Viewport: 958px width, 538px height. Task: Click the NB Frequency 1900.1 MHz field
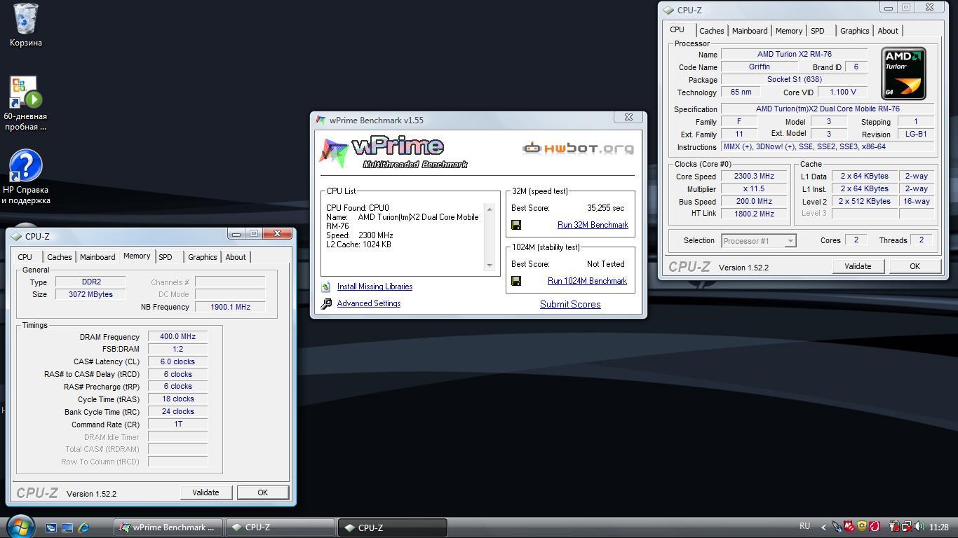click(229, 307)
